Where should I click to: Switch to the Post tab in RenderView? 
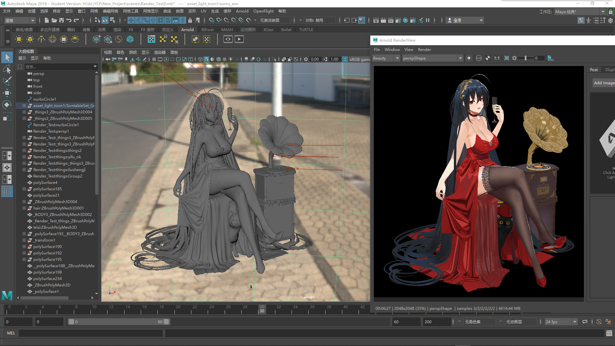(x=594, y=70)
